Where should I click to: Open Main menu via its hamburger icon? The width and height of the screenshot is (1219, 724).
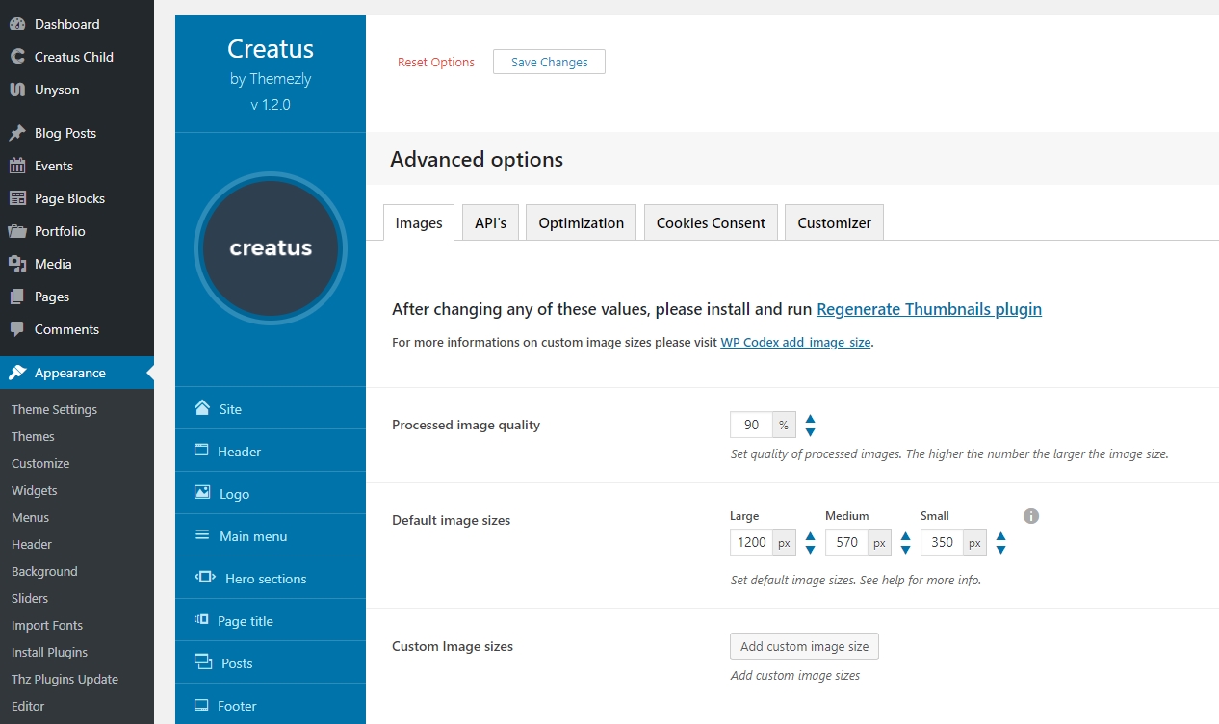point(202,535)
